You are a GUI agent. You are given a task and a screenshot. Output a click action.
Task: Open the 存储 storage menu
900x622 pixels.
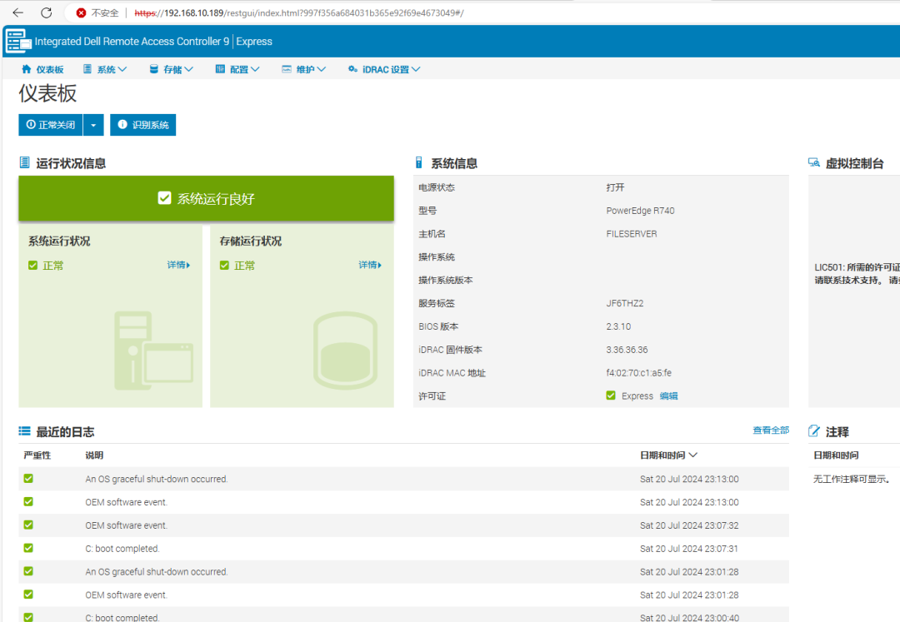(x=171, y=69)
